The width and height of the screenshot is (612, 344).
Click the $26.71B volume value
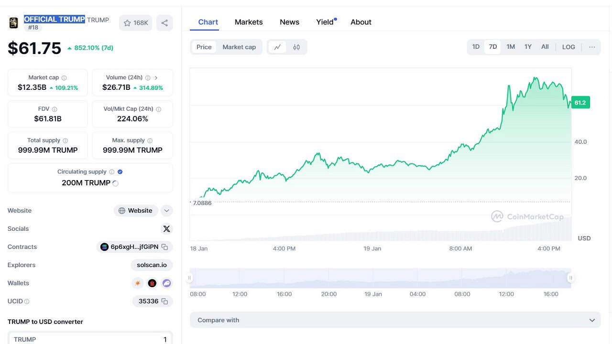point(116,87)
